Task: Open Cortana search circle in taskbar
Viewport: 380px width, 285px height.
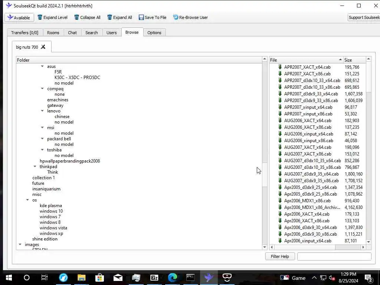Action: 27,278
